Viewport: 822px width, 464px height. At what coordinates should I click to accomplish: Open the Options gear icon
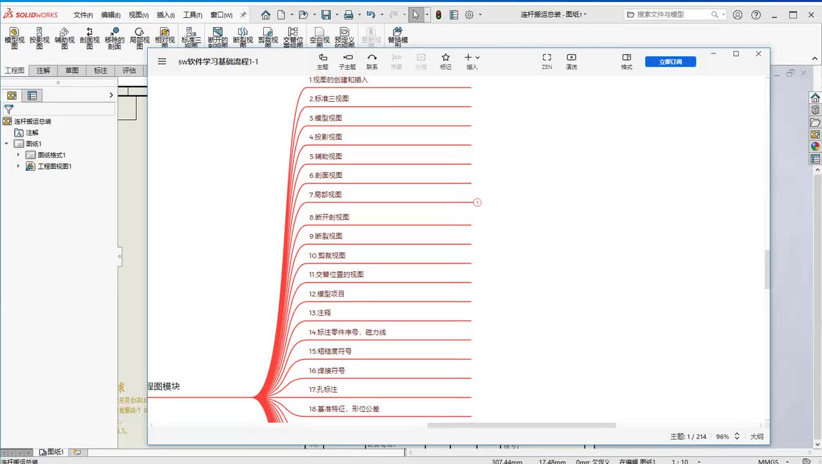click(469, 14)
